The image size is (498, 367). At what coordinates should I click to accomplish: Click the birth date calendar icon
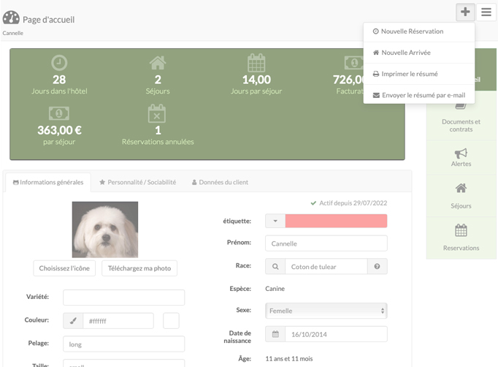pyautogui.click(x=275, y=334)
